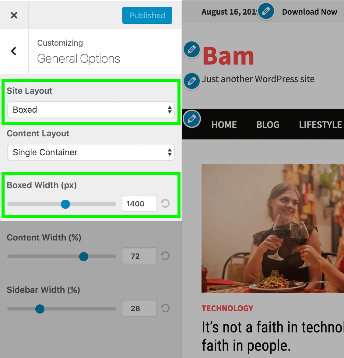Click the edit pencil beside the site tagline
The width and height of the screenshot is (344, 358).
(x=192, y=81)
